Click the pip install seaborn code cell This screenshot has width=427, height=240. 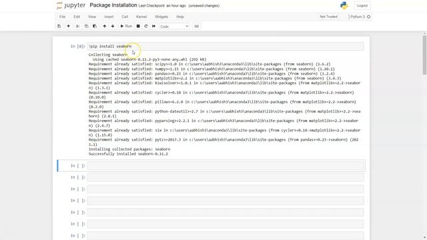point(226,46)
